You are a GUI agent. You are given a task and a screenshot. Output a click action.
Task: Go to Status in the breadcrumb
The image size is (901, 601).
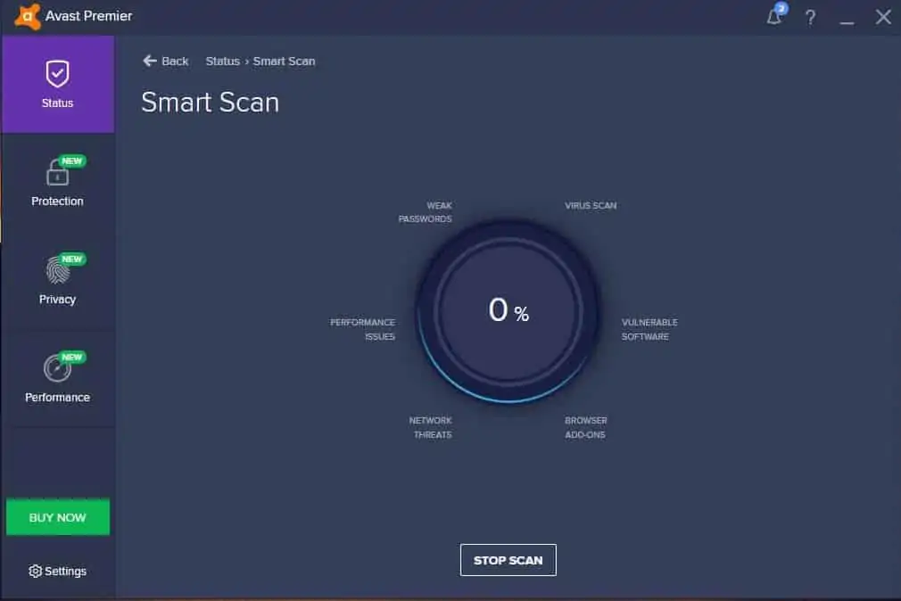(x=222, y=62)
